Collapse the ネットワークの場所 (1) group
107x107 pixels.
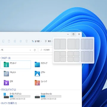pos(0,103)
